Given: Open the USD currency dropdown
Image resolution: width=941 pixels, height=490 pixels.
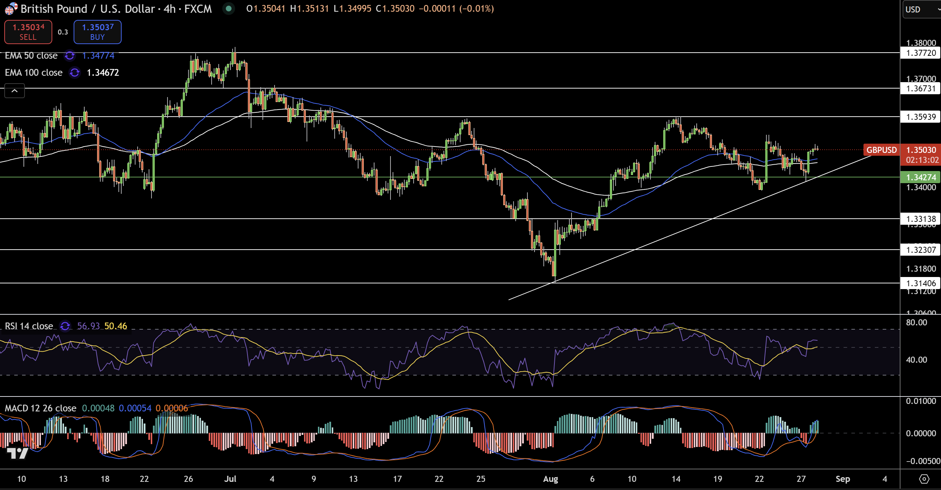Looking at the screenshot, I should pos(920,10).
